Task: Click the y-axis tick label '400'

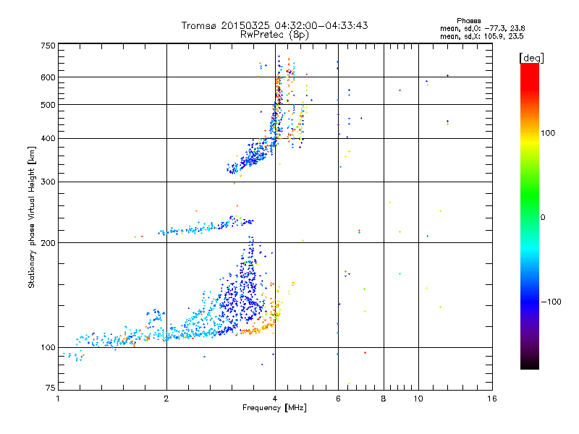Action: pyautogui.click(x=48, y=138)
